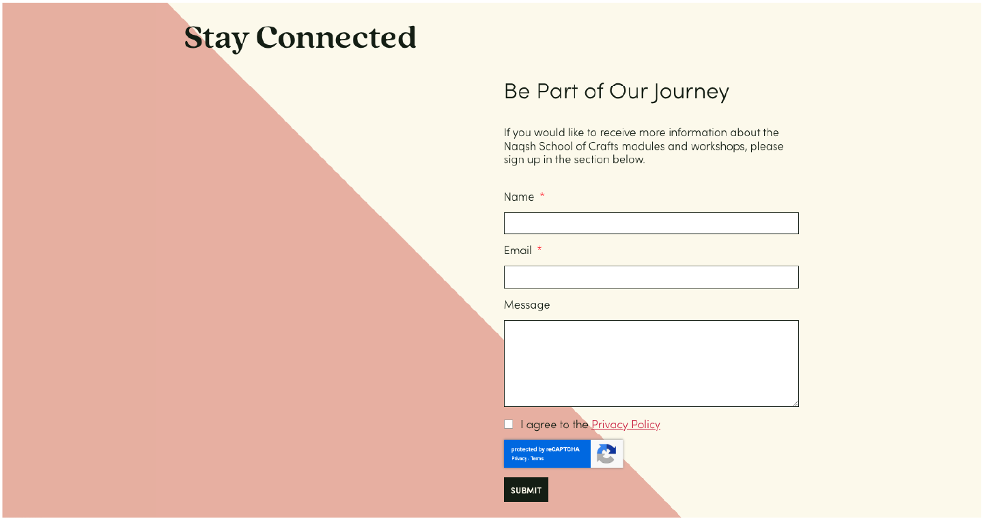Viewport: 984px width, 521px height.
Task: Click the Naqsh School of Crafts paragraph
Action: (x=643, y=146)
